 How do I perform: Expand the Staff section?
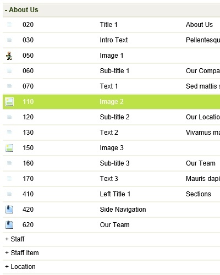[15, 239]
